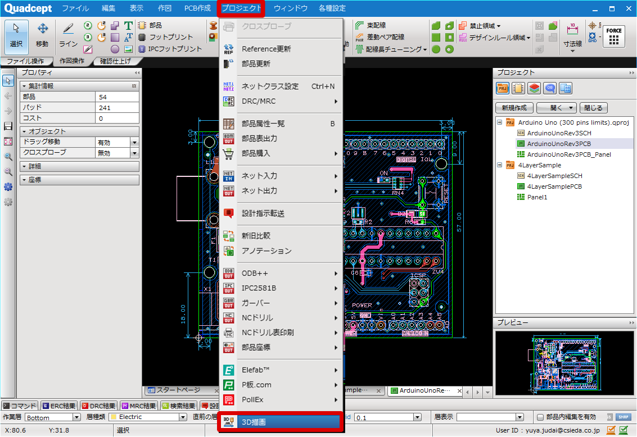Select the purple circle shape tool

coord(115,49)
